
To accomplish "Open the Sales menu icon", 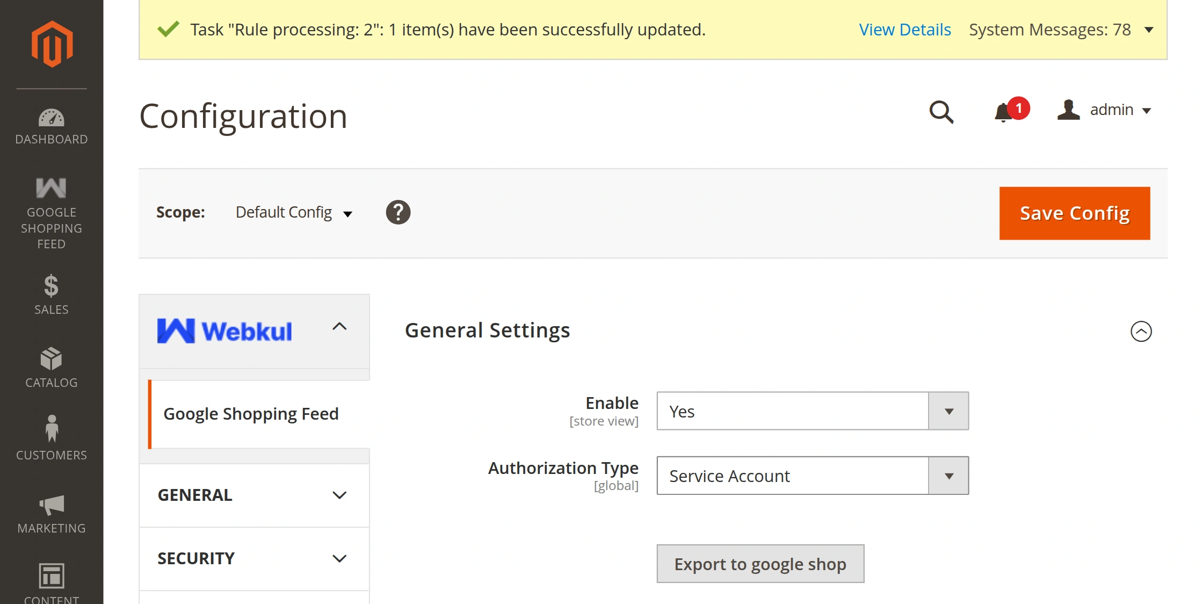I will point(51,289).
